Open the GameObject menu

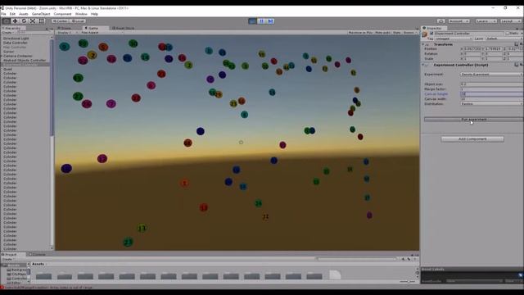[41, 14]
